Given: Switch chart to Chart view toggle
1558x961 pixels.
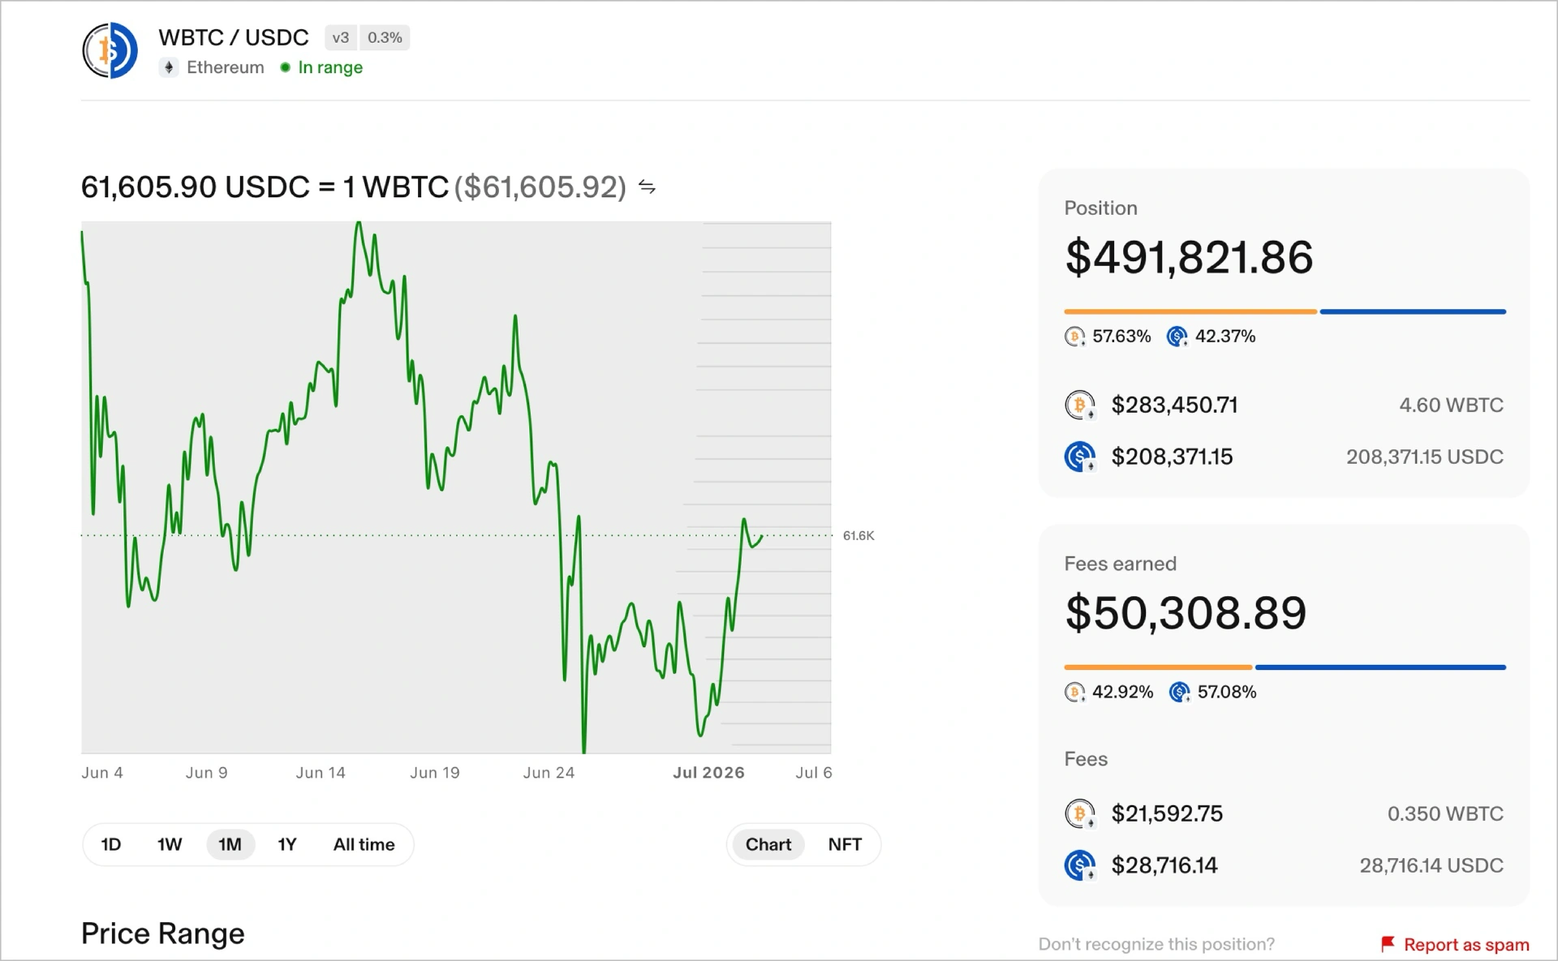Looking at the screenshot, I should (768, 844).
